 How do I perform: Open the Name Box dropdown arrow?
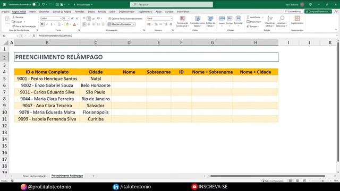[x=18, y=36]
